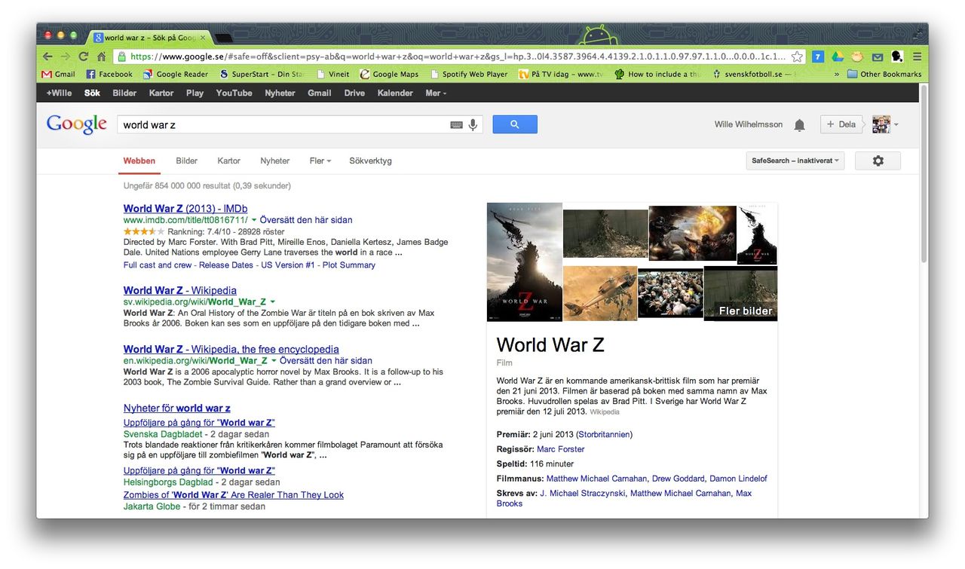This screenshot has width=965, height=569.
Task: Open the 'How to include a thu' bookmark
Action: pyautogui.click(x=658, y=75)
